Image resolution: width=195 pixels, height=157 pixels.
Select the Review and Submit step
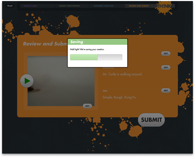pyautogui.click(x=139, y=6)
